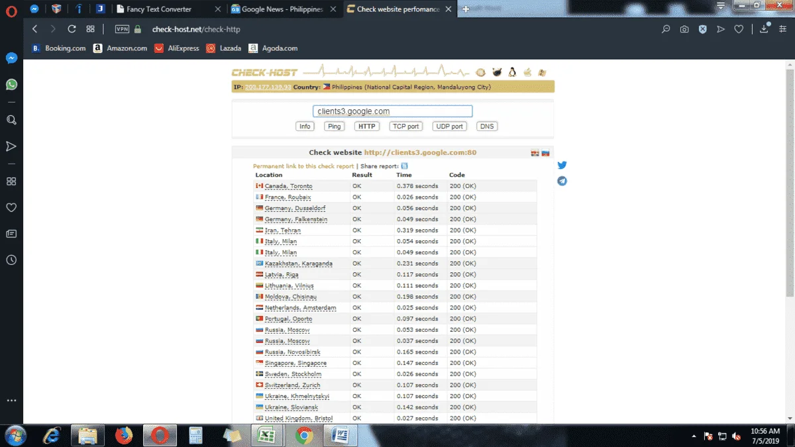Open the sidebar three-dot setup menu

coord(11,401)
